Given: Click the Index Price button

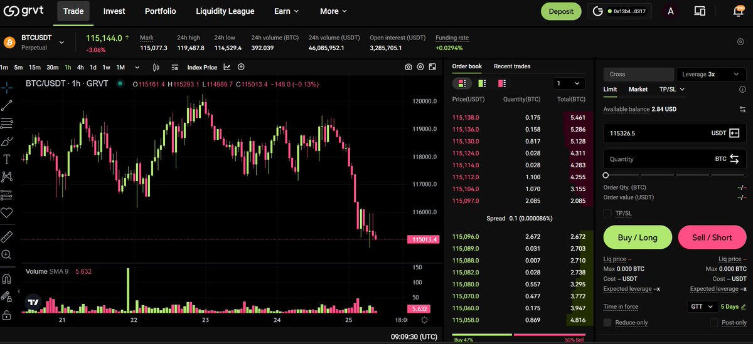Looking at the screenshot, I should pyautogui.click(x=202, y=67).
